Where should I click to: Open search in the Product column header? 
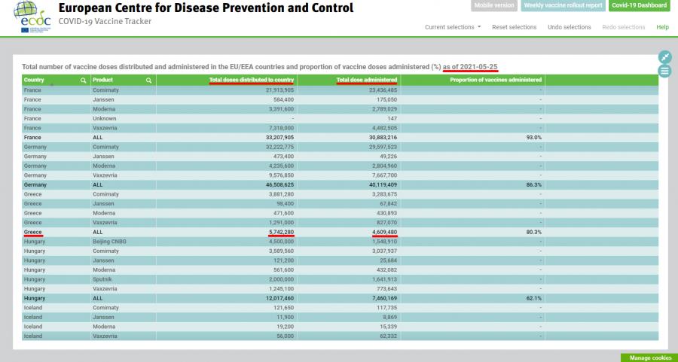pos(149,80)
